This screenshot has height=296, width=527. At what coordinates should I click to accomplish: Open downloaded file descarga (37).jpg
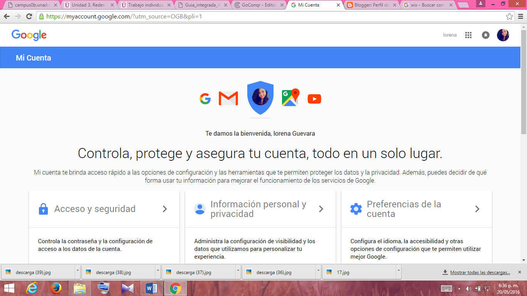coord(199,272)
